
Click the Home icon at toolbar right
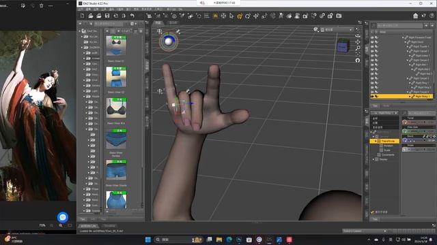[416, 16]
